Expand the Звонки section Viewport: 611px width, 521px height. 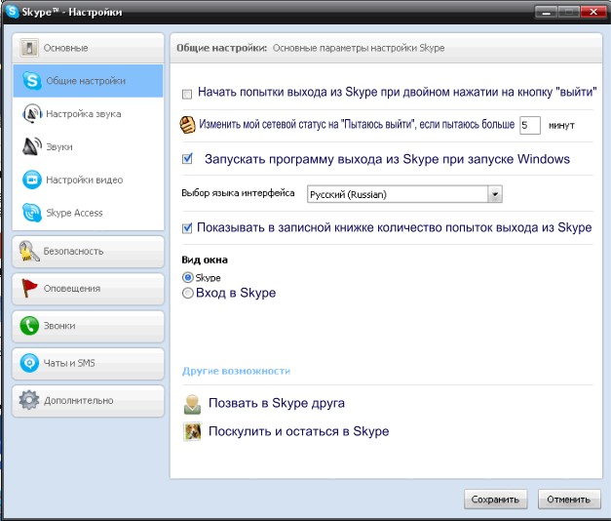click(88, 326)
